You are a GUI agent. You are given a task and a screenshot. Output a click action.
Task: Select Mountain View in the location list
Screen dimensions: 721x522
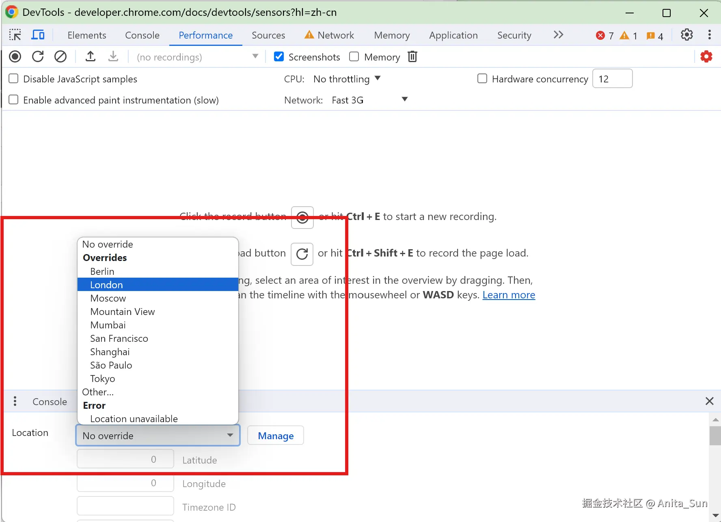coord(158,311)
